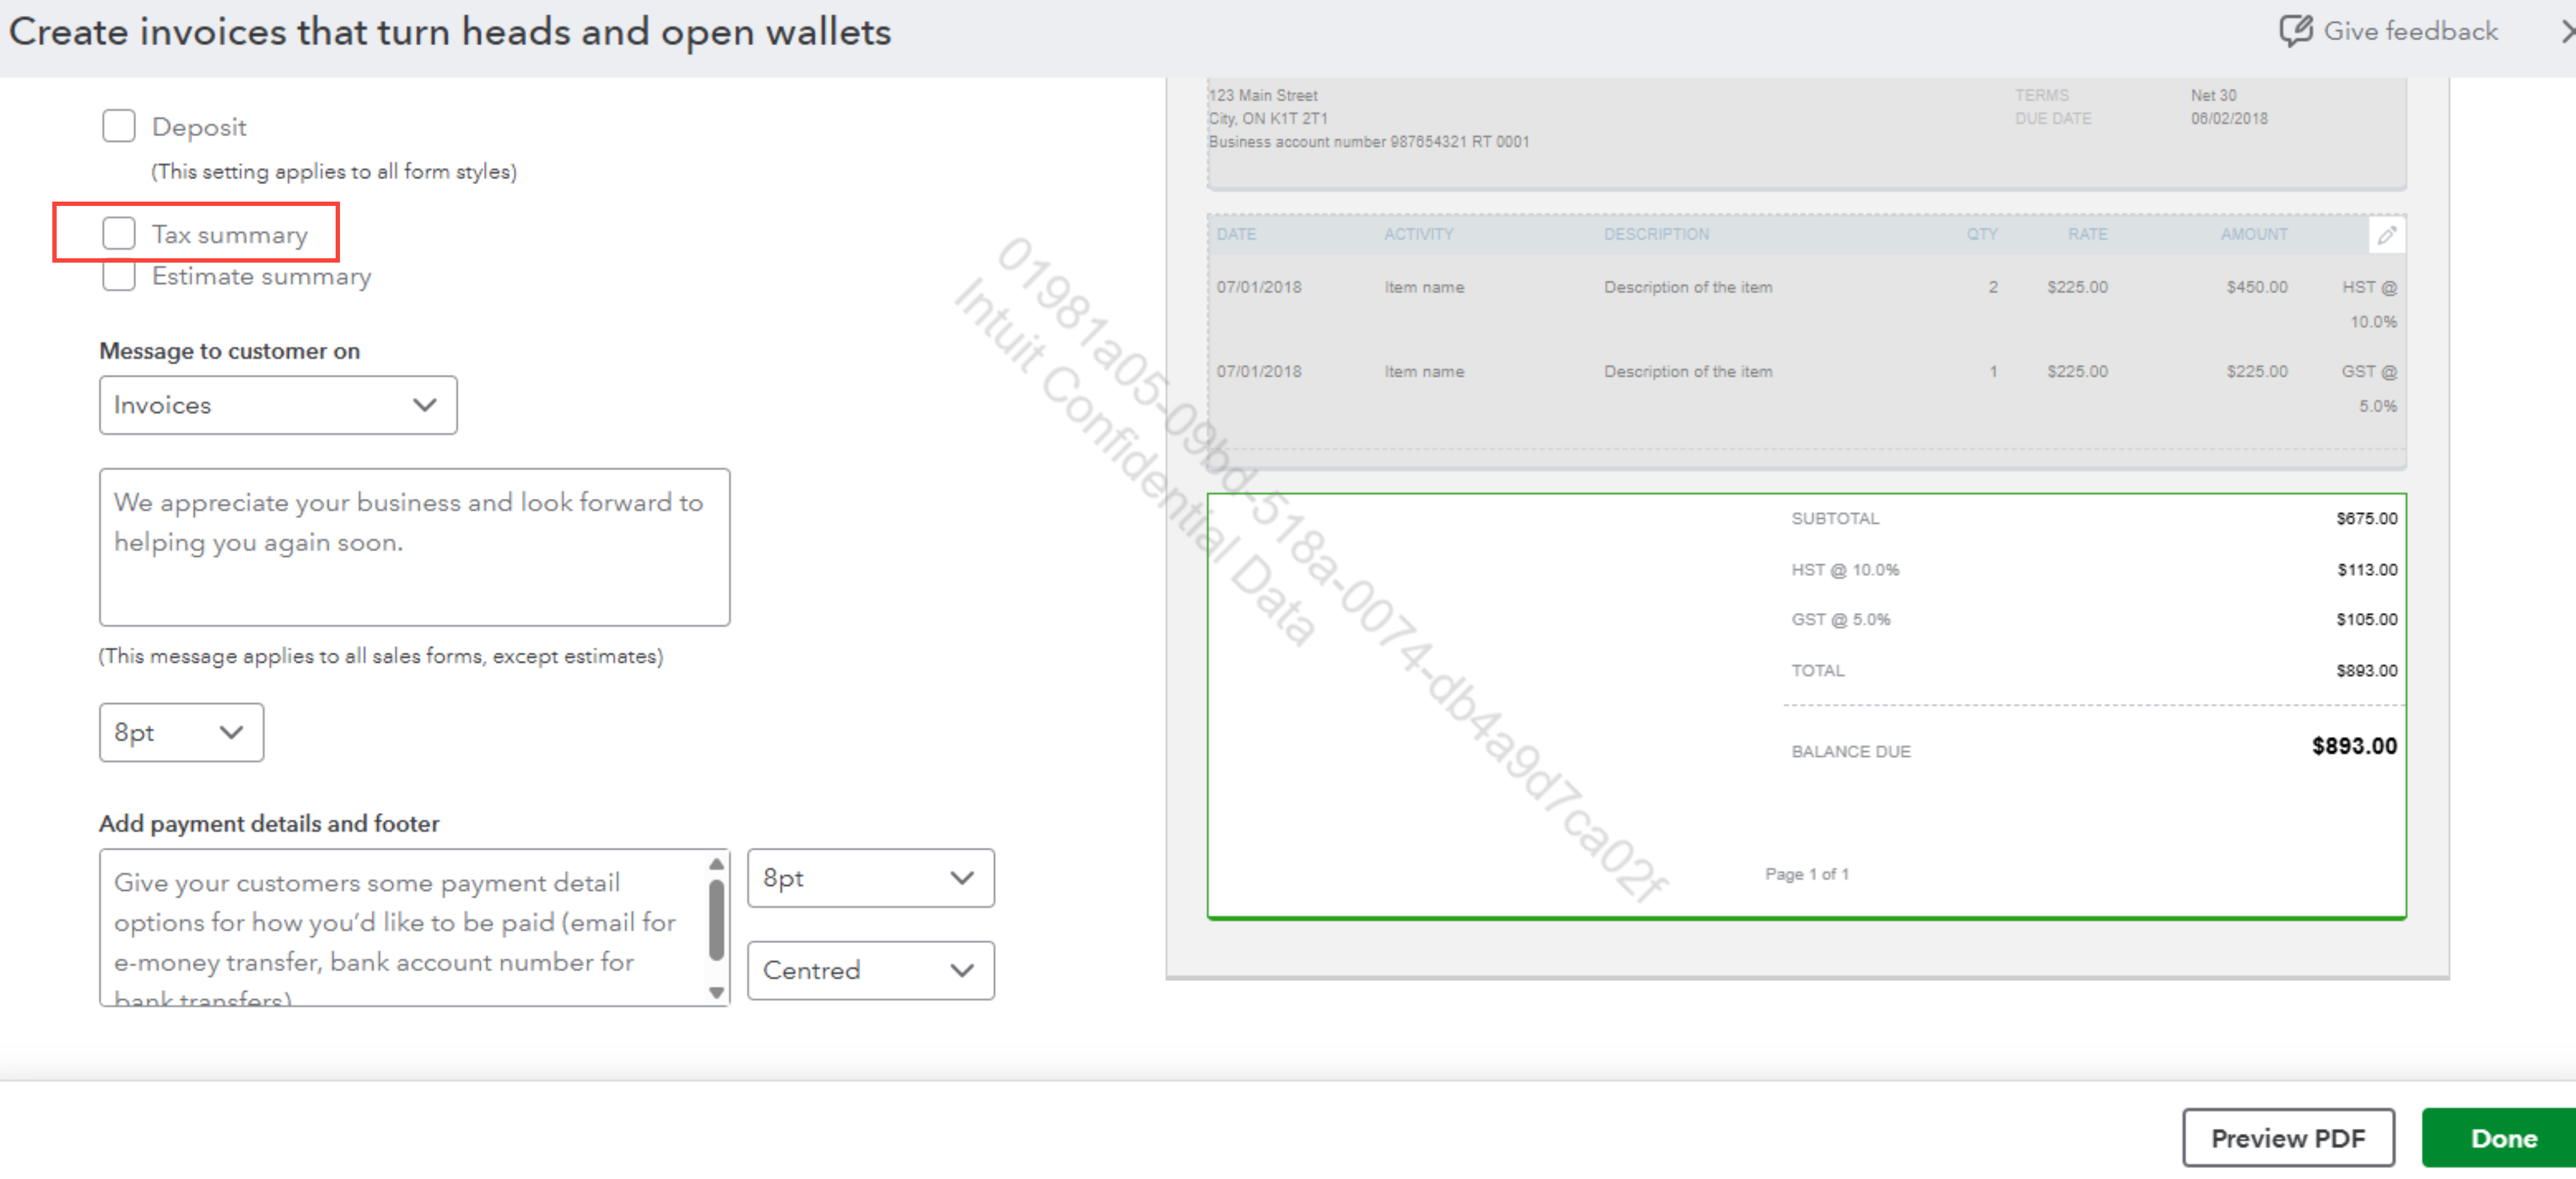Click the pencil edit icon in table header

(x=2387, y=235)
